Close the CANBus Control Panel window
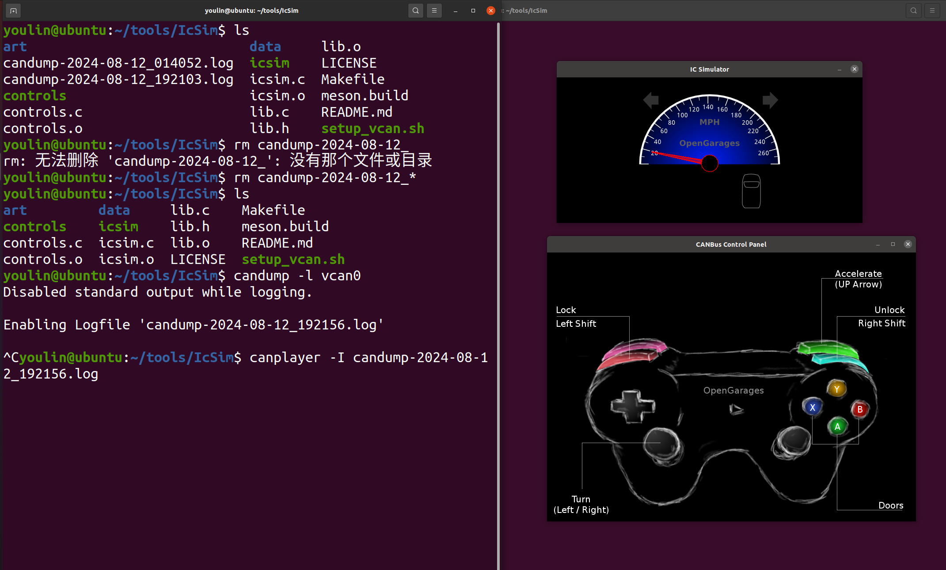The width and height of the screenshot is (946, 570). click(908, 244)
